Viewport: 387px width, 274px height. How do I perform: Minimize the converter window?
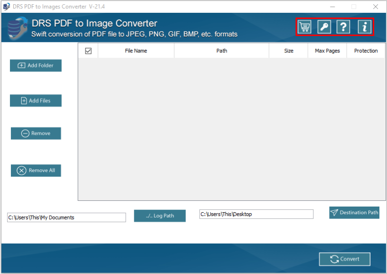[x=332, y=7]
